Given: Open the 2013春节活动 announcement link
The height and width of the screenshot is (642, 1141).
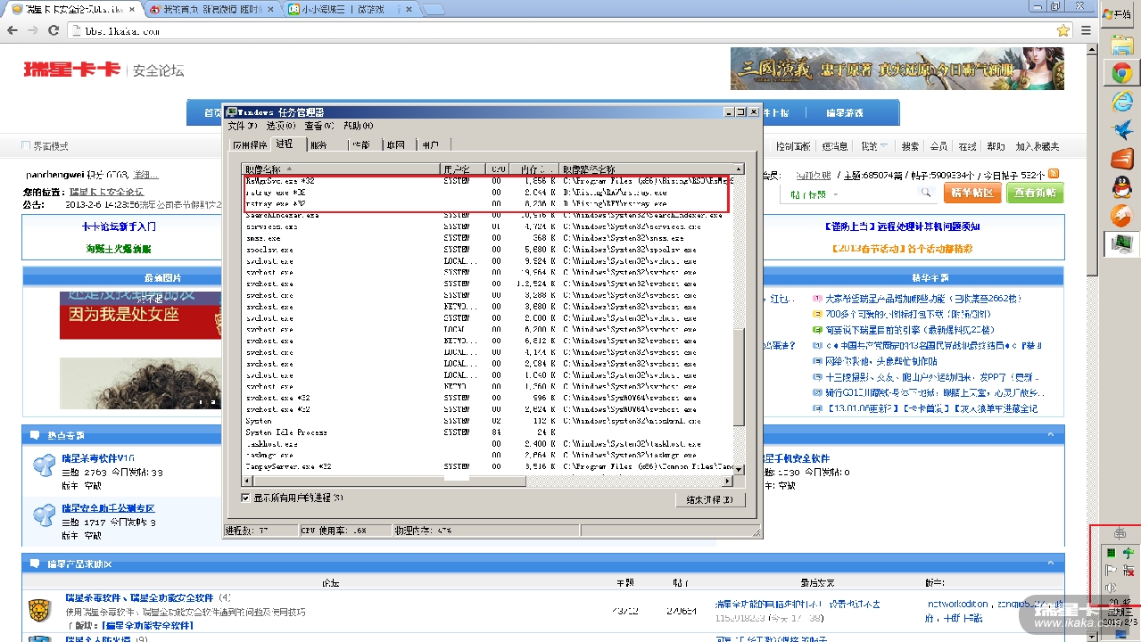Looking at the screenshot, I should tap(901, 249).
